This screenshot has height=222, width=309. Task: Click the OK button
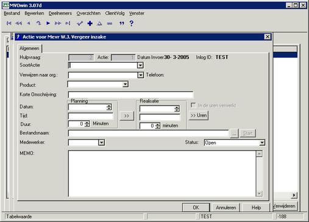click(196, 207)
